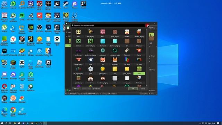This screenshot has height=125, width=222.
Task: Open Spotify desktop shortcut
Action: (x=22, y=16)
